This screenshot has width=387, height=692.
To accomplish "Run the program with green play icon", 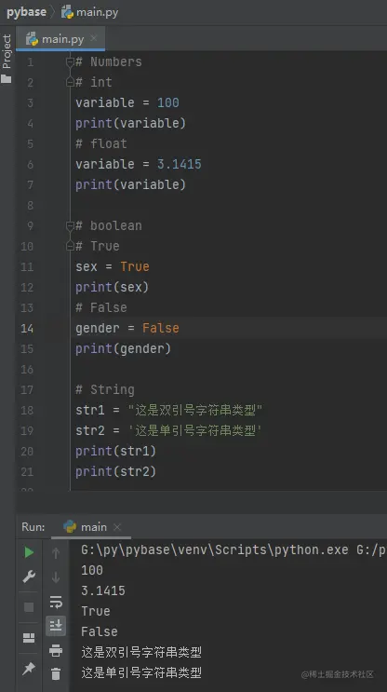I will coord(29,552).
